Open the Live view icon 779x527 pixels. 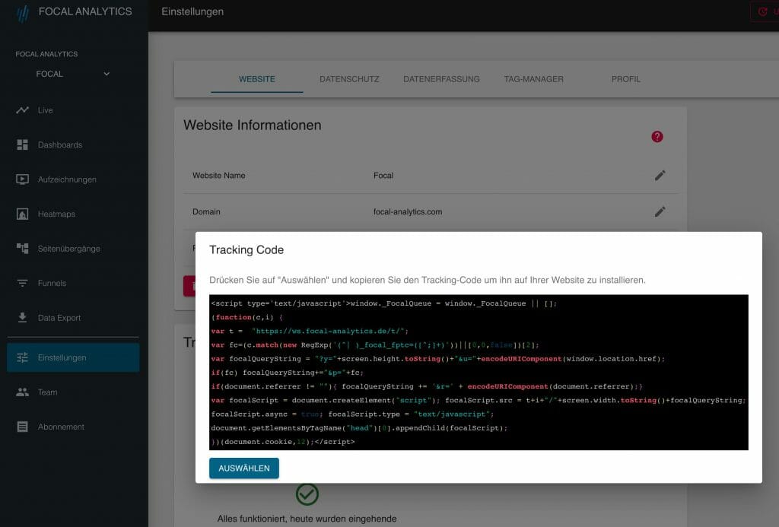22,110
